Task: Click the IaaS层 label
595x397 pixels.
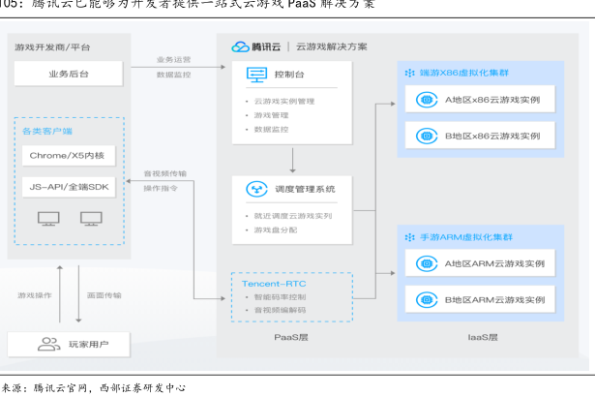Action: coord(483,337)
